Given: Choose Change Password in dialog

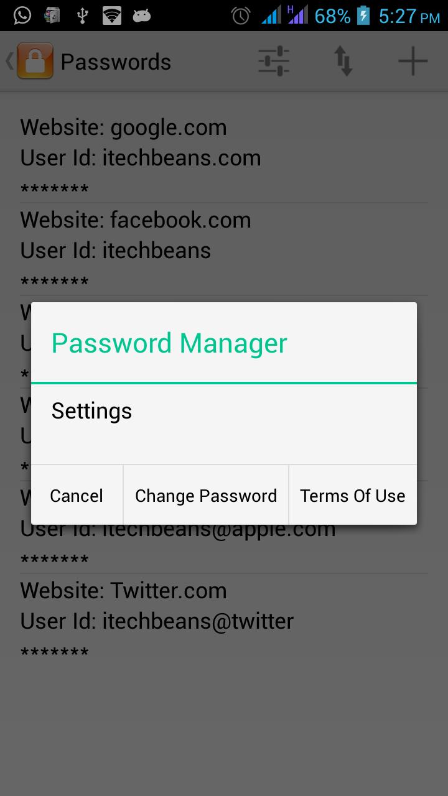Looking at the screenshot, I should tap(206, 495).
